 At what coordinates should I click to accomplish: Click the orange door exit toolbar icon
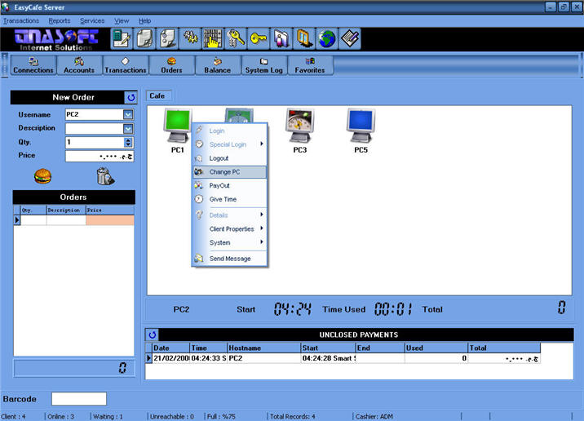(303, 38)
